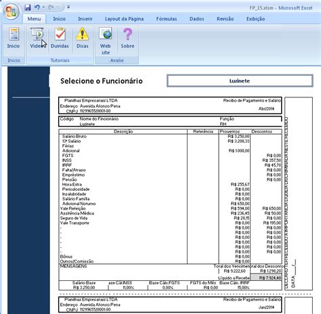This screenshot has width=321, height=314.
Task: Select the Outros/Comissão row label
Action: pos(77,261)
